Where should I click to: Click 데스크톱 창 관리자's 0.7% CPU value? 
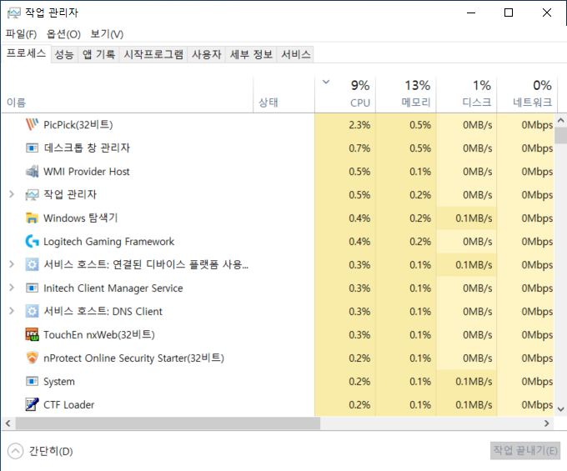[x=359, y=148]
